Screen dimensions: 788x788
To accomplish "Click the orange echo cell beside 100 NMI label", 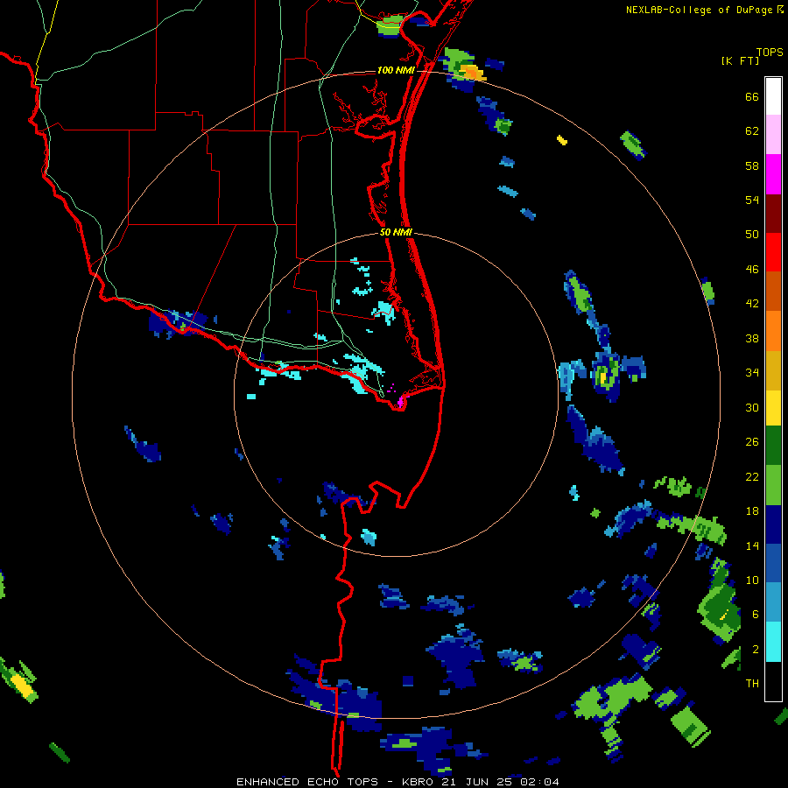I will coord(473,73).
